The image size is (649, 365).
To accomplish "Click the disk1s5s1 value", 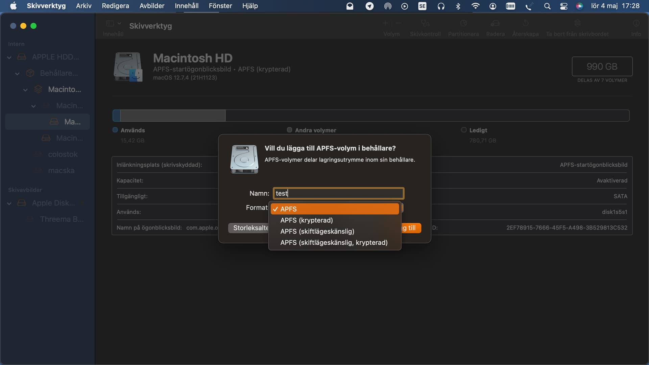I will (x=614, y=212).
